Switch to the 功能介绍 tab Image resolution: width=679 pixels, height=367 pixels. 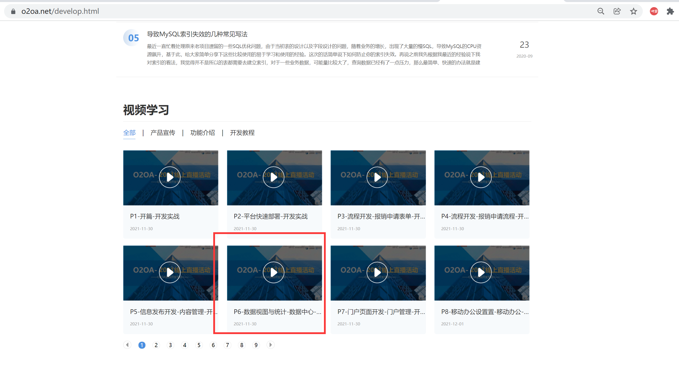(203, 133)
